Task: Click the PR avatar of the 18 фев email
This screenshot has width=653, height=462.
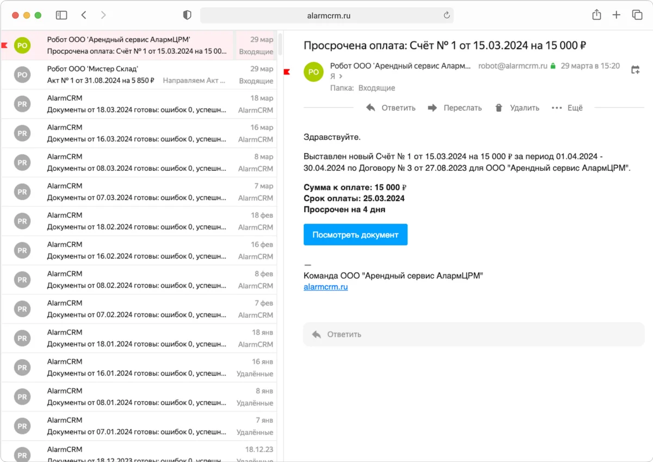Action: point(22,221)
